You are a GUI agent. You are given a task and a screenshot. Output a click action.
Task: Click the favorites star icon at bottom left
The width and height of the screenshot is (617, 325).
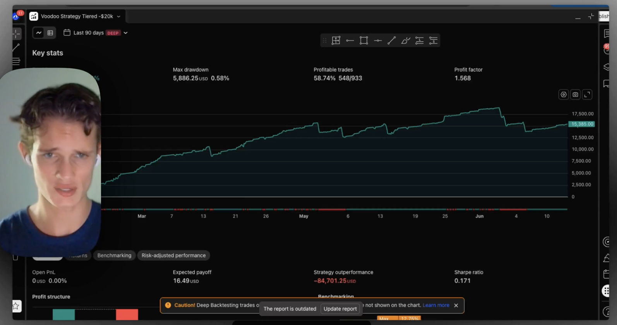[16, 306]
